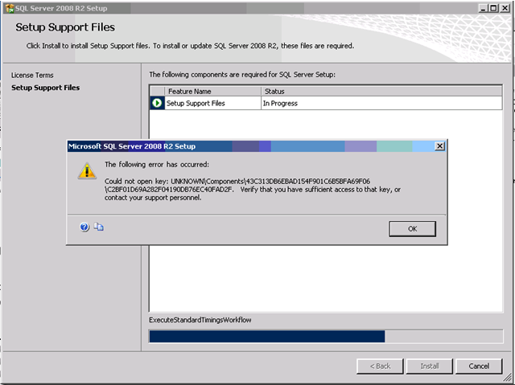Image resolution: width=515 pixels, height=385 pixels.
Task: Open help link icon in error dialog
Action: click(84, 227)
